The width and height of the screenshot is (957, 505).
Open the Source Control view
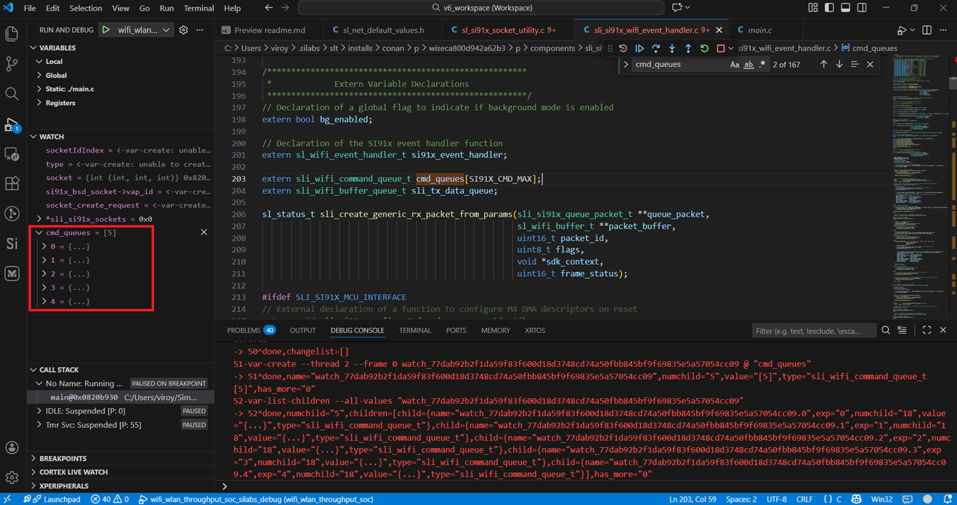click(x=11, y=62)
